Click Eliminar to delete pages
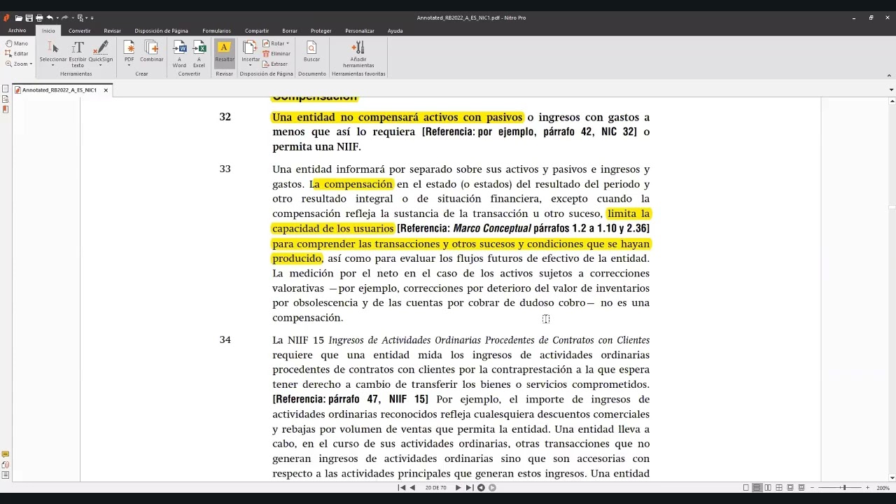The image size is (896, 504). point(276,53)
